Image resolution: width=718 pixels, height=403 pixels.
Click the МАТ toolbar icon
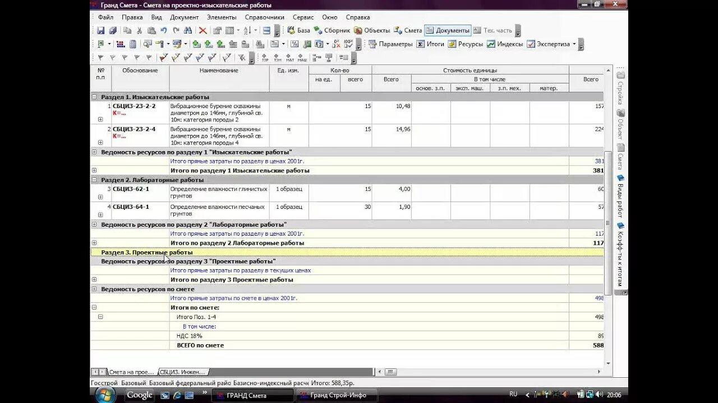tap(289, 57)
